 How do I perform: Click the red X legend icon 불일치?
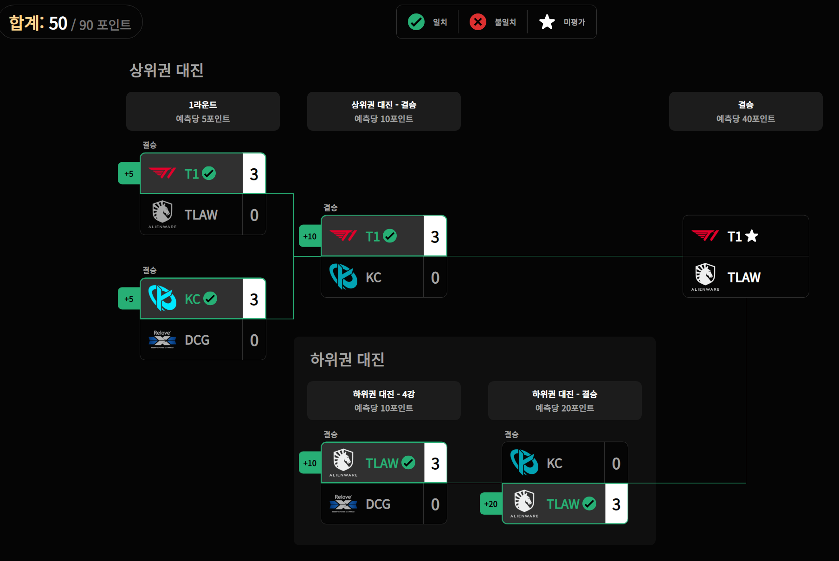click(478, 22)
